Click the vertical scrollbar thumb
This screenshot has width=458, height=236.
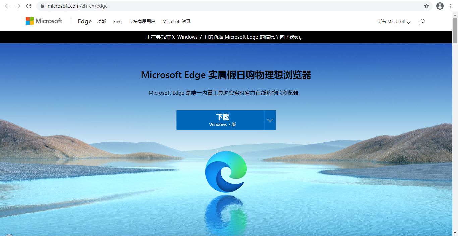tap(455, 30)
